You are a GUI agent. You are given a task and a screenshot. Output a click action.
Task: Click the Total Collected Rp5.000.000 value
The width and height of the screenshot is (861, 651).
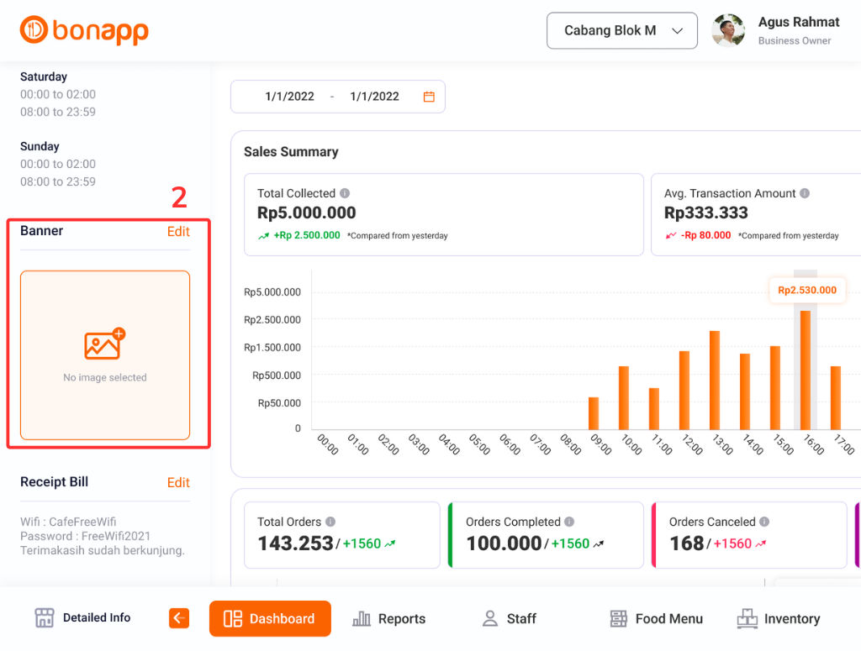point(306,213)
